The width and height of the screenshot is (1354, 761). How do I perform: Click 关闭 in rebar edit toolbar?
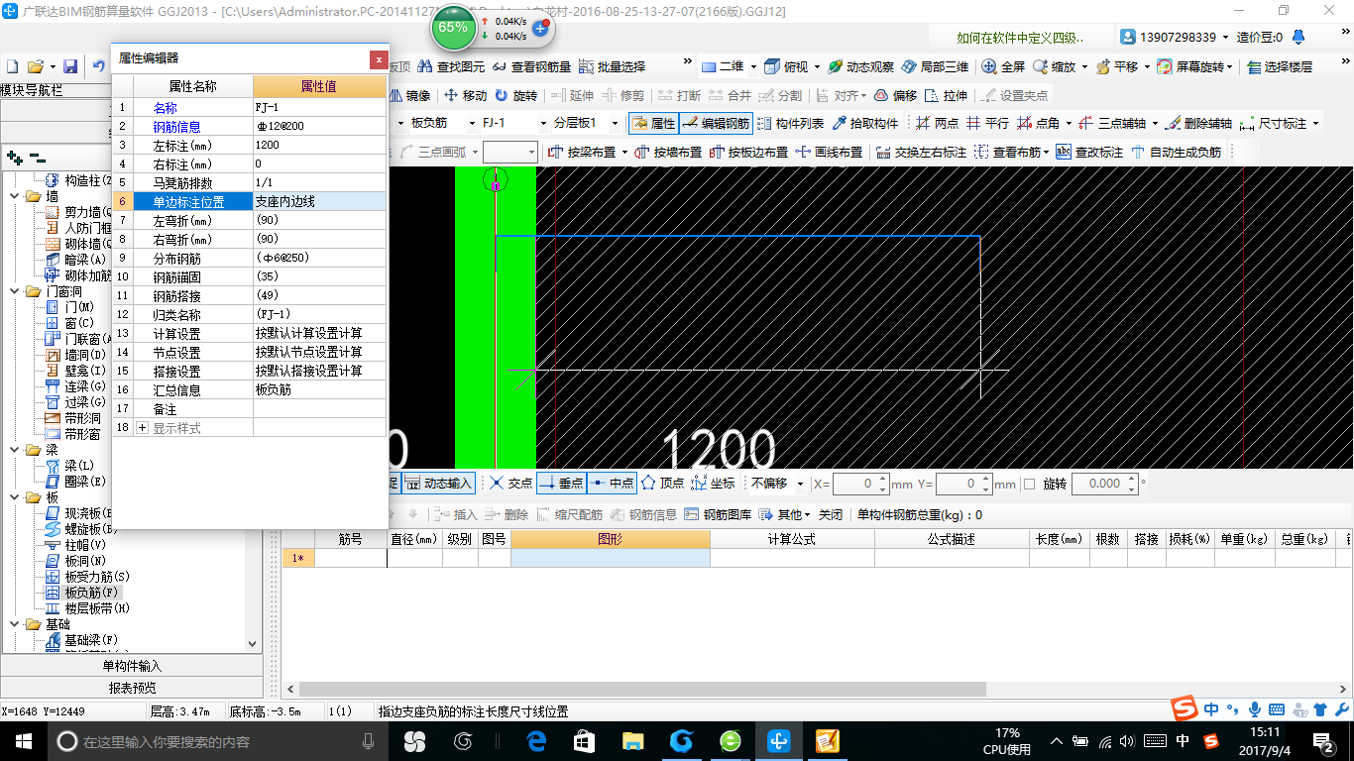click(x=831, y=514)
